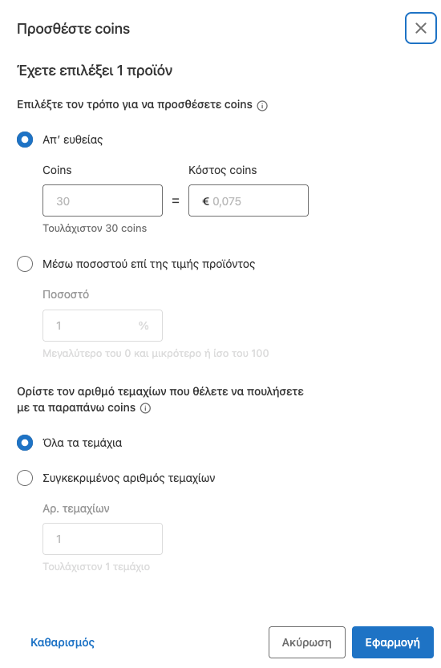This screenshot has height=668, width=441.
Task: Click the Προσθέστε coins dialog title
Action: point(73,29)
